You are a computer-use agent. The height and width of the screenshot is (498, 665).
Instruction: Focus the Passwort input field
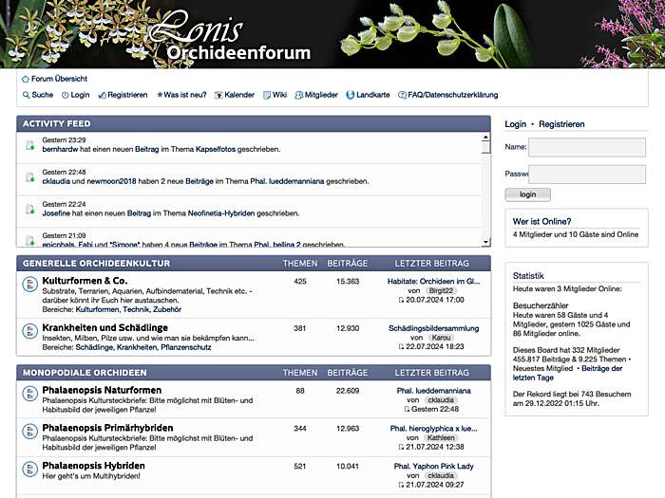(587, 175)
